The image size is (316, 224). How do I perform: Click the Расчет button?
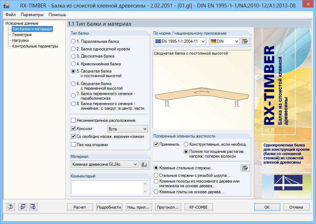click(80, 207)
